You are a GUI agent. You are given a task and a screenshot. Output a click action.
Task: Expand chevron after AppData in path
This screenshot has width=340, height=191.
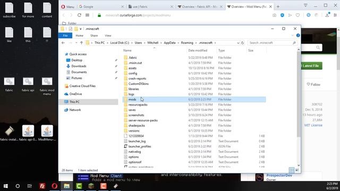tap(178, 43)
